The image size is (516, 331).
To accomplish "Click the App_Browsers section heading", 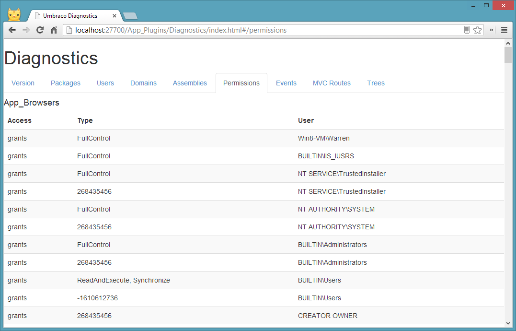I will point(32,103).
